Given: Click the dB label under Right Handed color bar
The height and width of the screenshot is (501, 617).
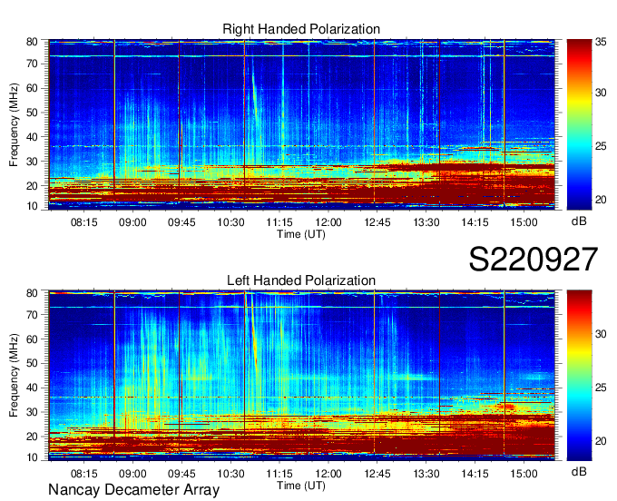Looking at the screenshot, I should (579, 221).
